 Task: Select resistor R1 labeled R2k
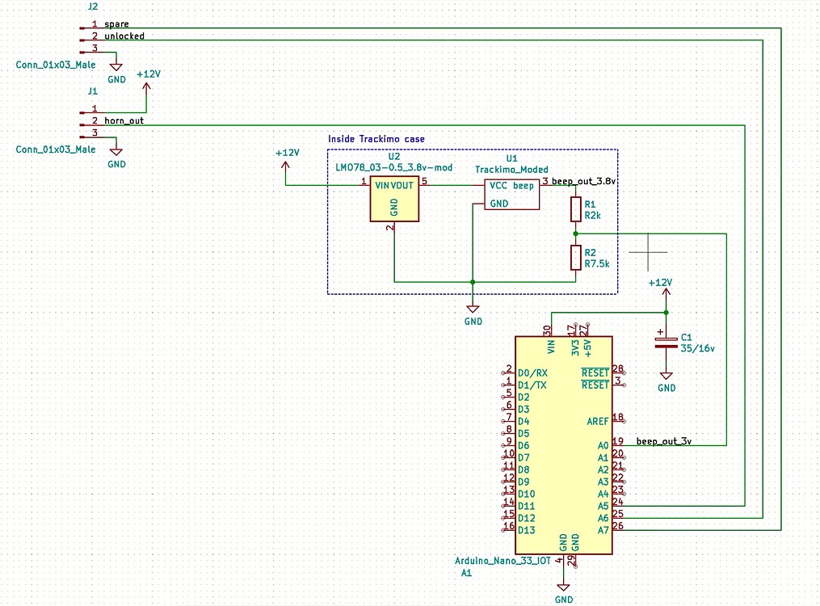(x=575, y=210)
